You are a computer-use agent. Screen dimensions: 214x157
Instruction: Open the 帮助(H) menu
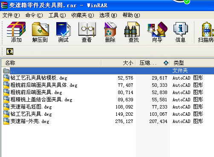(x=131, y=15)
